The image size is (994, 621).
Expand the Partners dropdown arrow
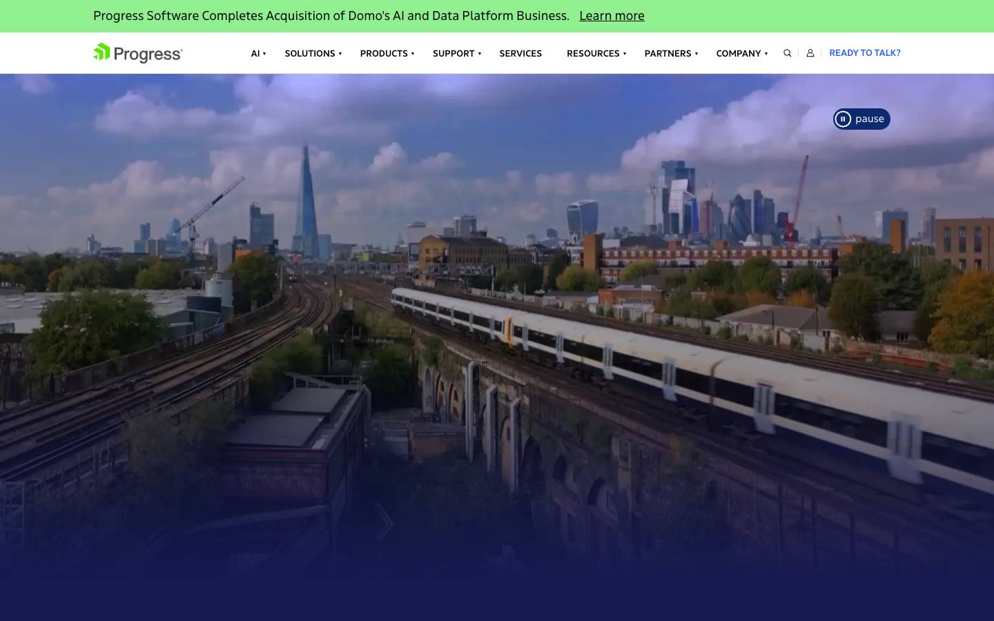point(696,54)
